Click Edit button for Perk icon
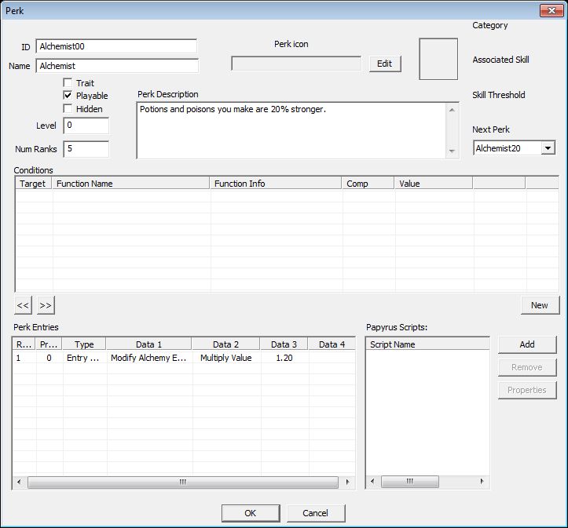This screenshot has width=568, height=528. tap(385, 64)
